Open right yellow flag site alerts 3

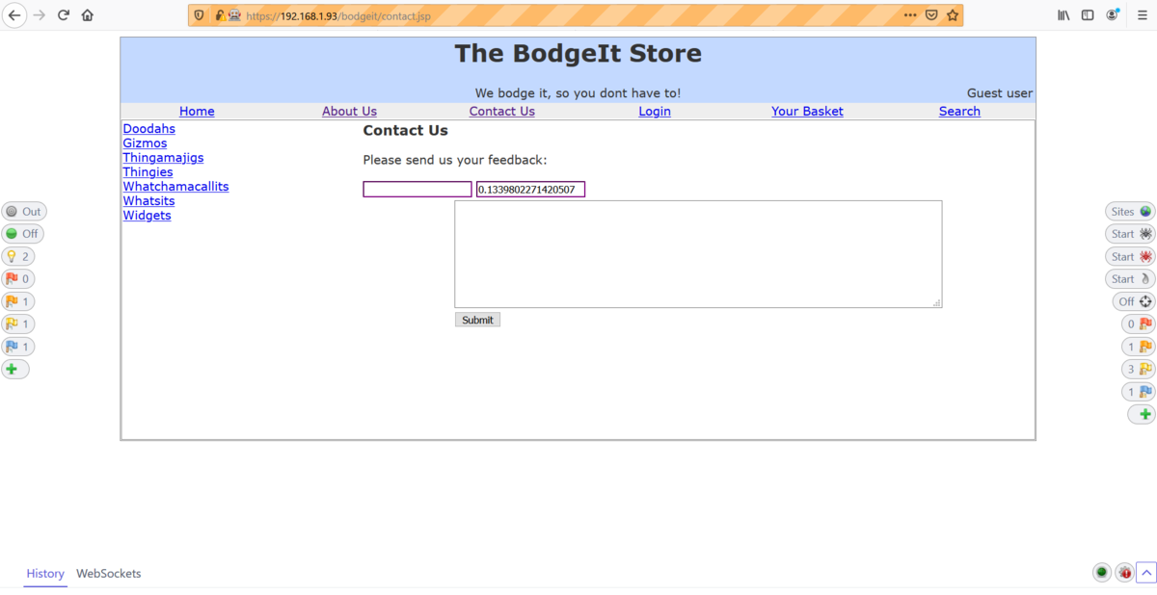(x=1139, y=370)
